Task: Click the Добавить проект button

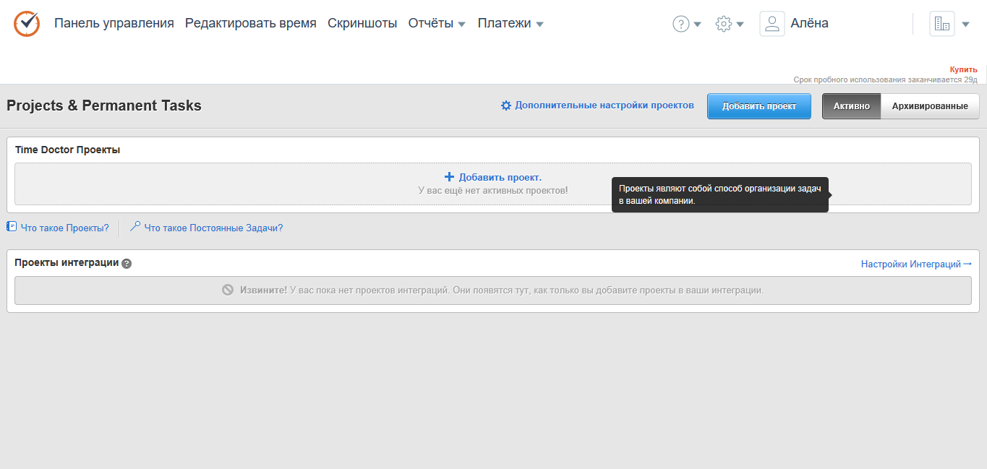Action: tap(759, 106)
